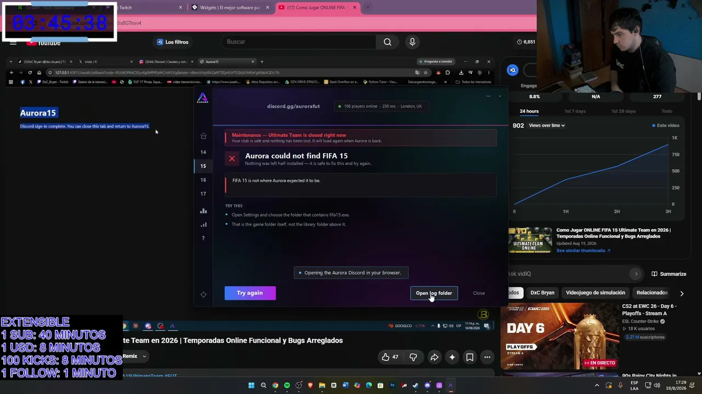Open the Aurora help question mark
The image size is (702, 394).
203,238
